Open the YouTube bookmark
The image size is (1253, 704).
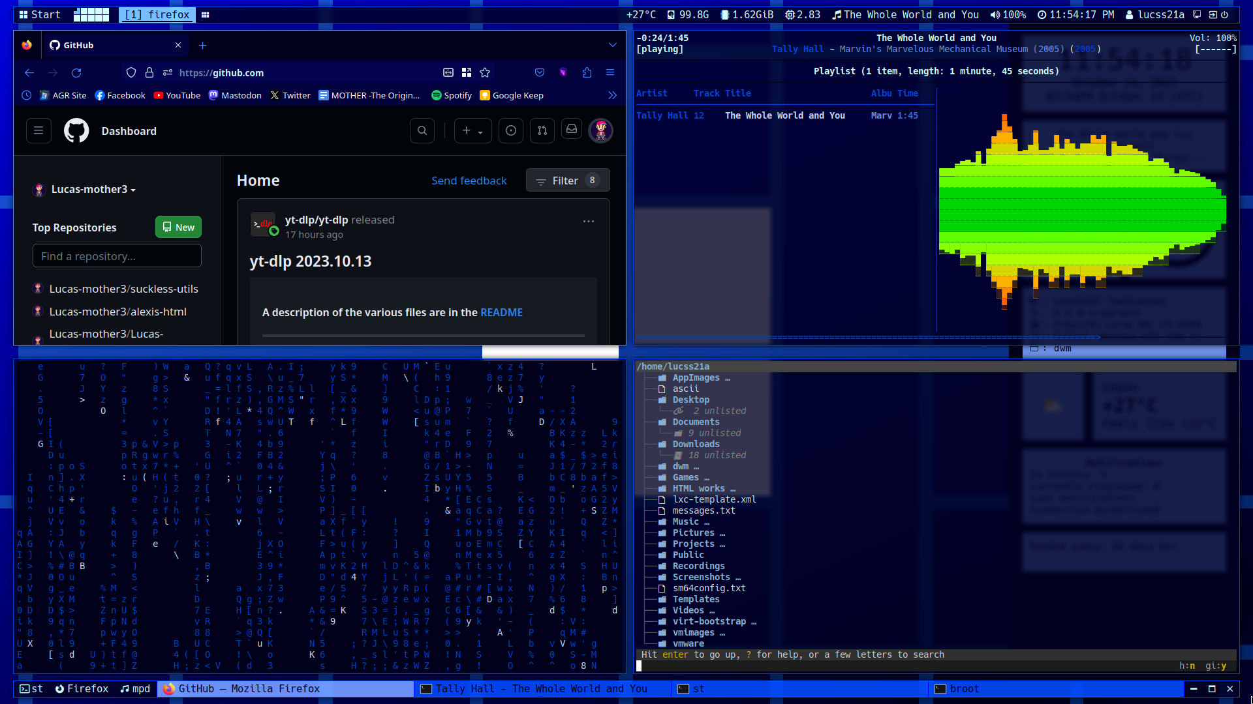click(x=177, y=95)
